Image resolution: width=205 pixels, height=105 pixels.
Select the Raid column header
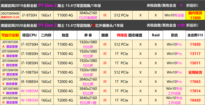pos(156,35)
